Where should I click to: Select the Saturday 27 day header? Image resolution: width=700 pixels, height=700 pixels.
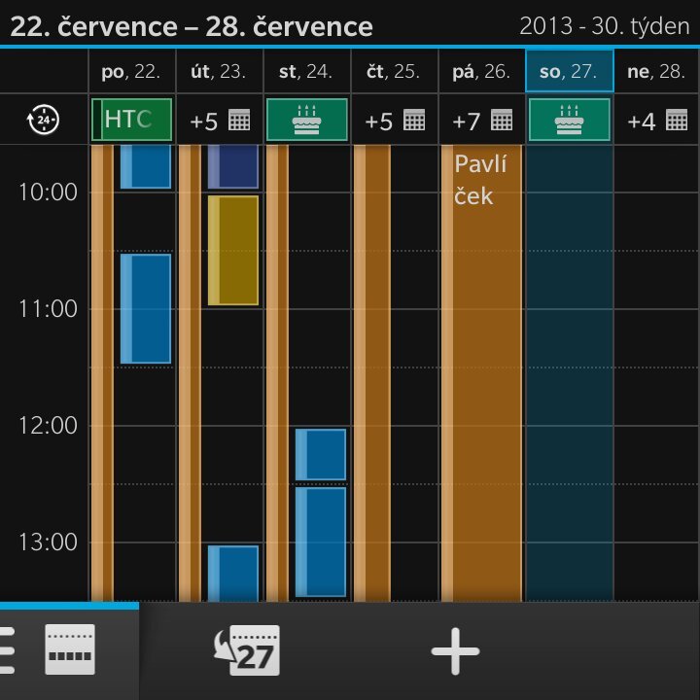(569, 72)
